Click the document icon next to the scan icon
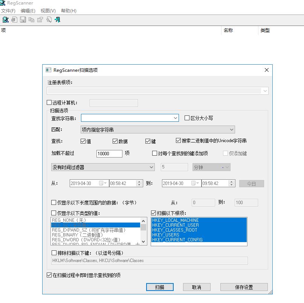304x303 pixels. tap(14, 20)
